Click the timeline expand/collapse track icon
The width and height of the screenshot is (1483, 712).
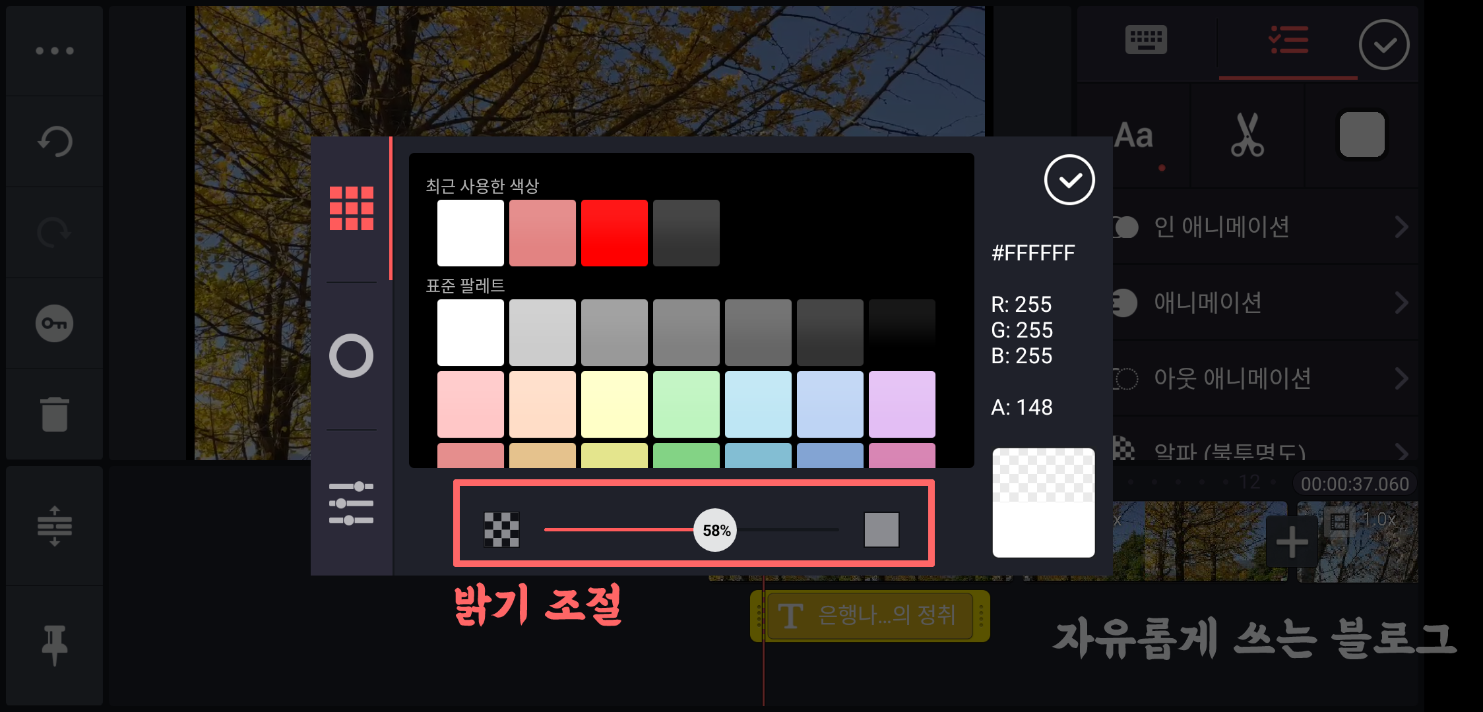click(55, 526)
